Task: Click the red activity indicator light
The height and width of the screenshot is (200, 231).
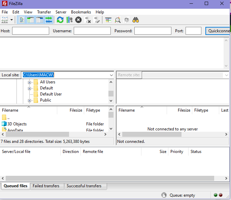Action: [221, 195]
